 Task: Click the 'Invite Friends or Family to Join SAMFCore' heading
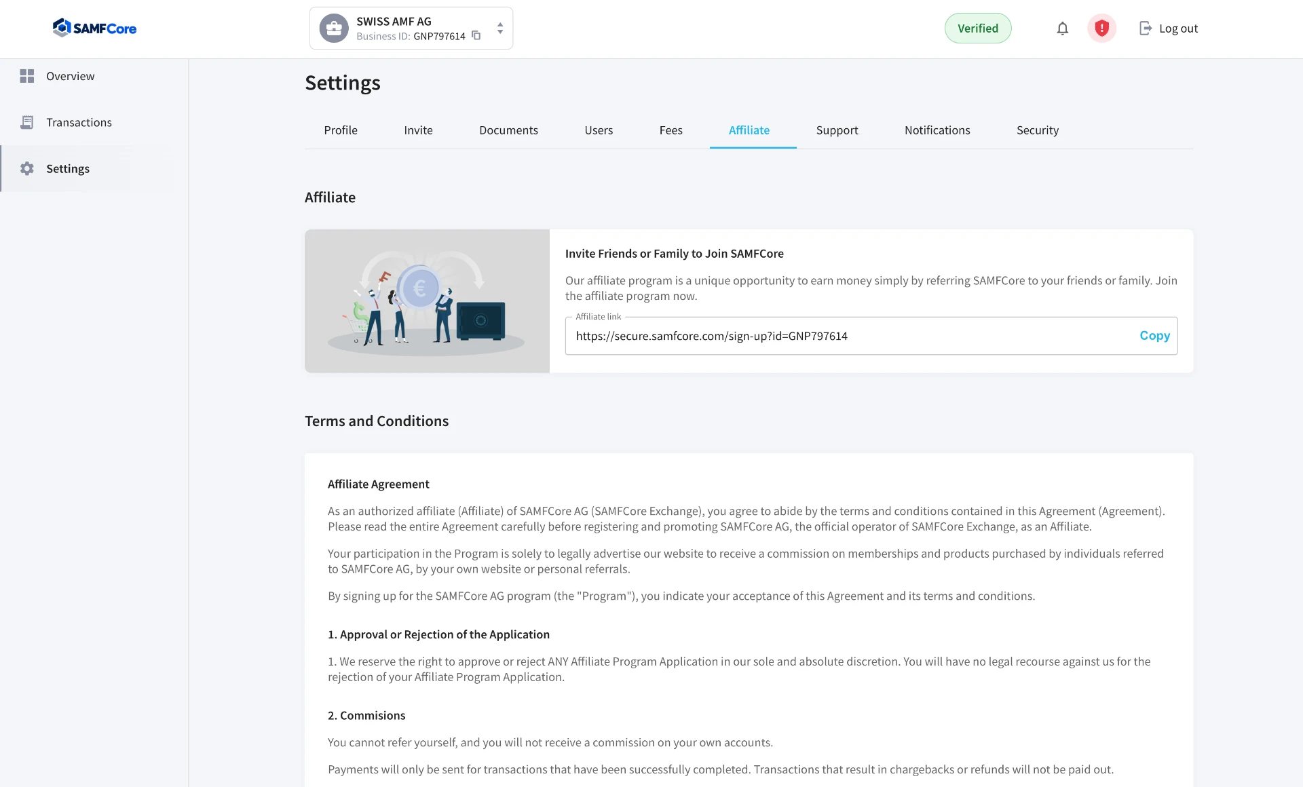coord(674,254)
